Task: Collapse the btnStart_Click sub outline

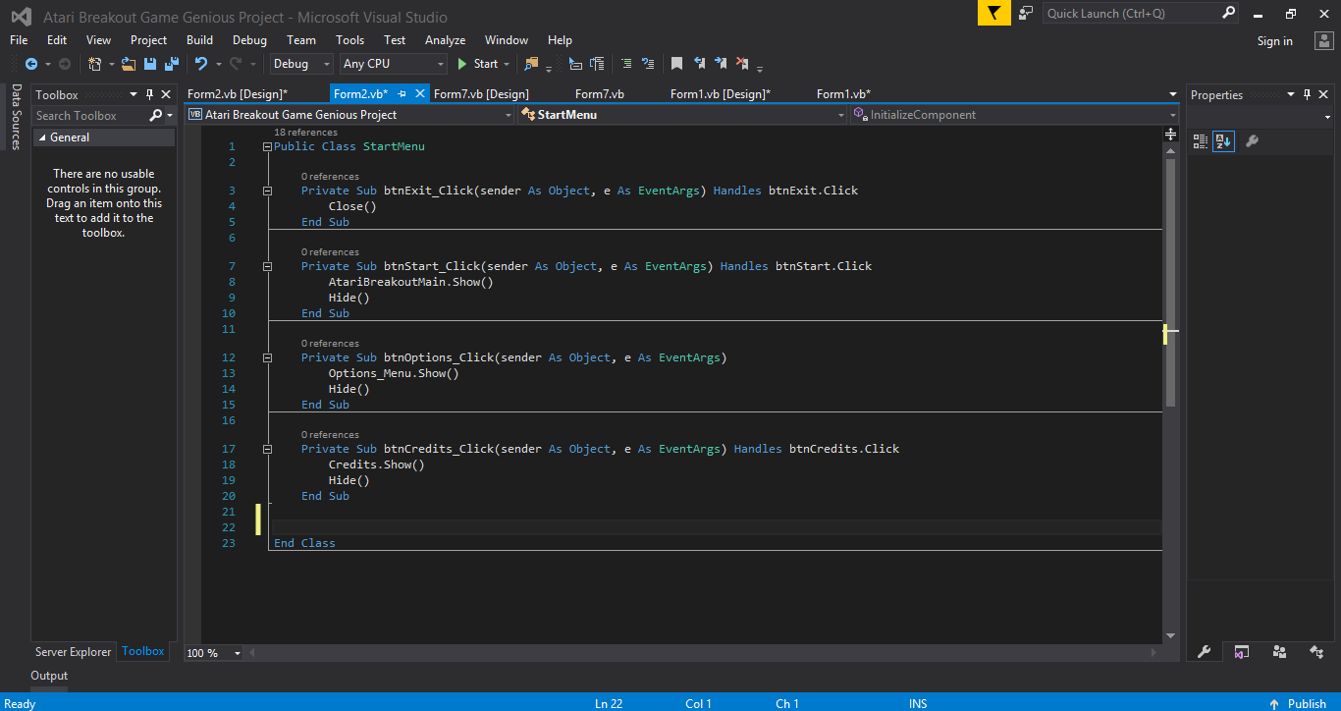Action: click(267, 266)
